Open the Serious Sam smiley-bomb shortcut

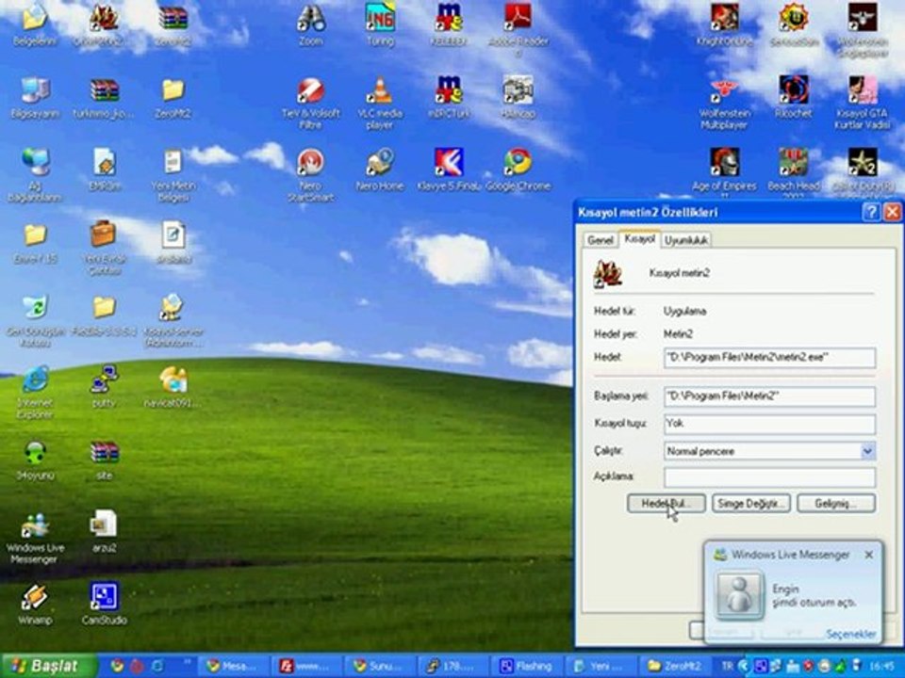tap(793, 17)
